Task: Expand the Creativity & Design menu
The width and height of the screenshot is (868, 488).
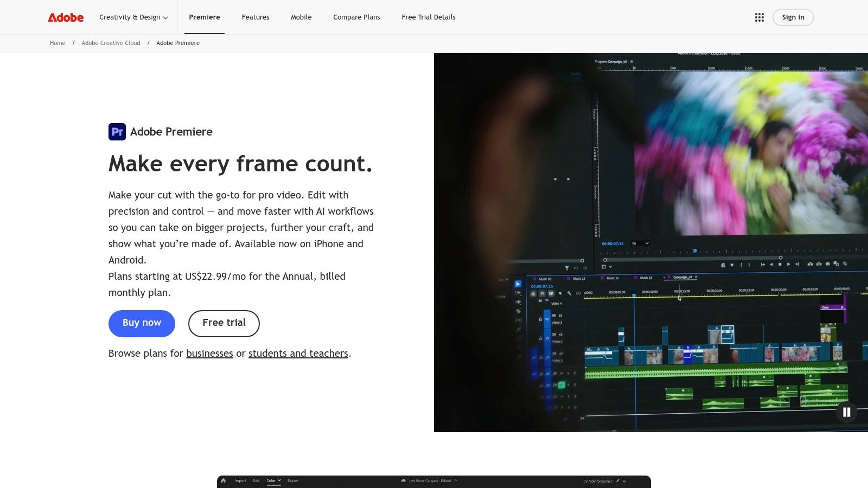Action: point(133,17)
